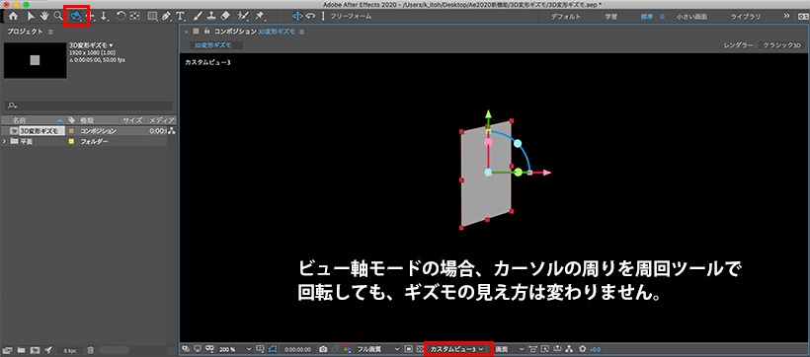The width and height of the screenshot is (810, 357).
Task: Select the Brush tool
Action: tap(198, 16)
